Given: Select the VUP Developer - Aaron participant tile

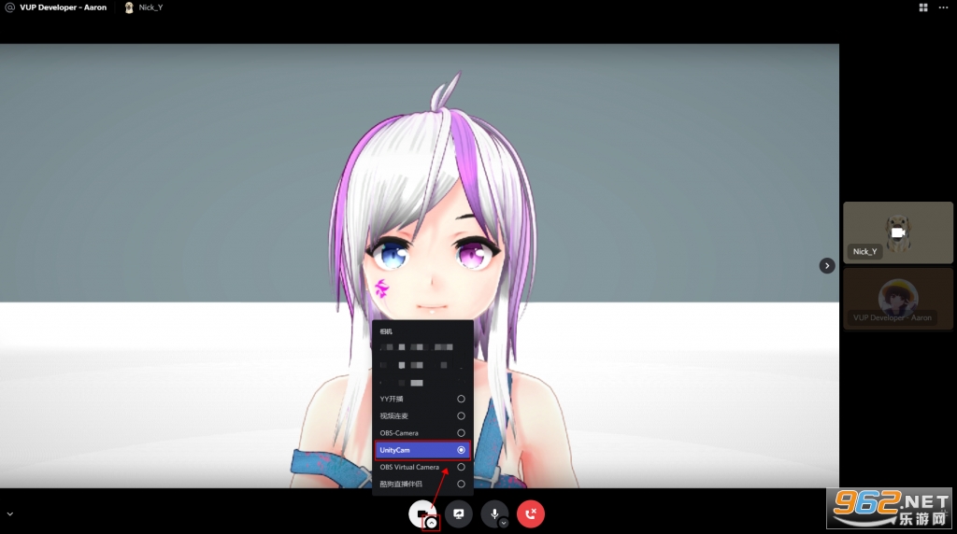Looking at the screenshot, I should (x=898, y=299).
